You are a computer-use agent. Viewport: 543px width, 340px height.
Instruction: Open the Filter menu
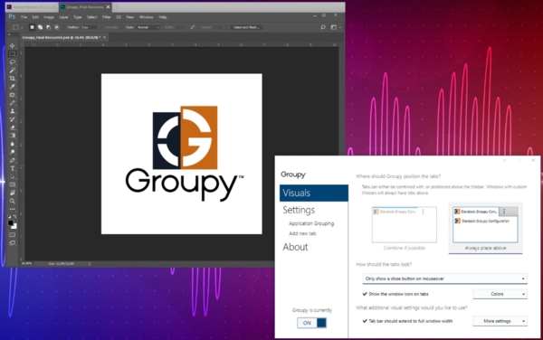[x=106, y=17]
